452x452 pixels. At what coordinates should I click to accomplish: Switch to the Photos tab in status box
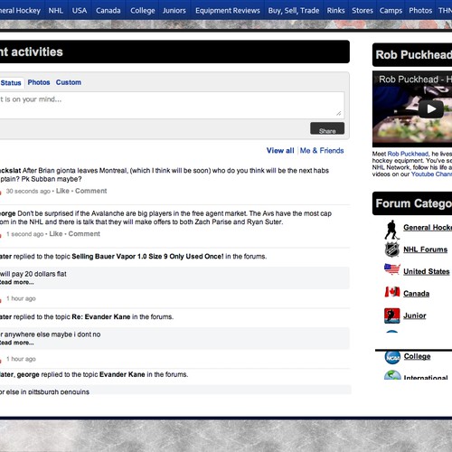click(39, 82)
